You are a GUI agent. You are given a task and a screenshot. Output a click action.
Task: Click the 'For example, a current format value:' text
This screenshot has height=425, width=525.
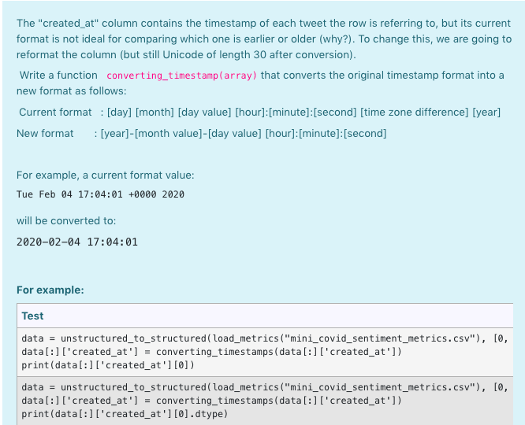(x=106, y=176)
